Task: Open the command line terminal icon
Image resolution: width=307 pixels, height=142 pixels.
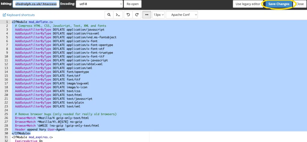Action: [118, 15]
